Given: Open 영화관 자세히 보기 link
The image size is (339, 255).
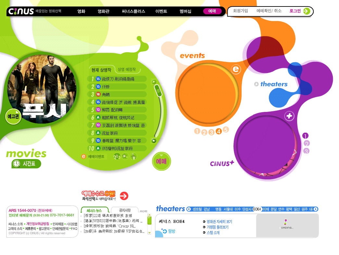Looking at the screenshot, I should click(219, 222).
